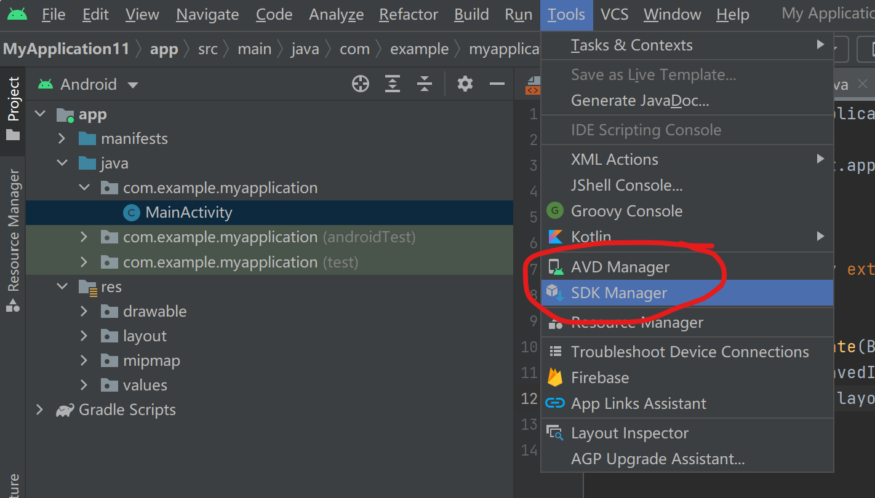Open the Run menu
The width and height of the screenshot is (875, 498).
click(x=519, y=15)
